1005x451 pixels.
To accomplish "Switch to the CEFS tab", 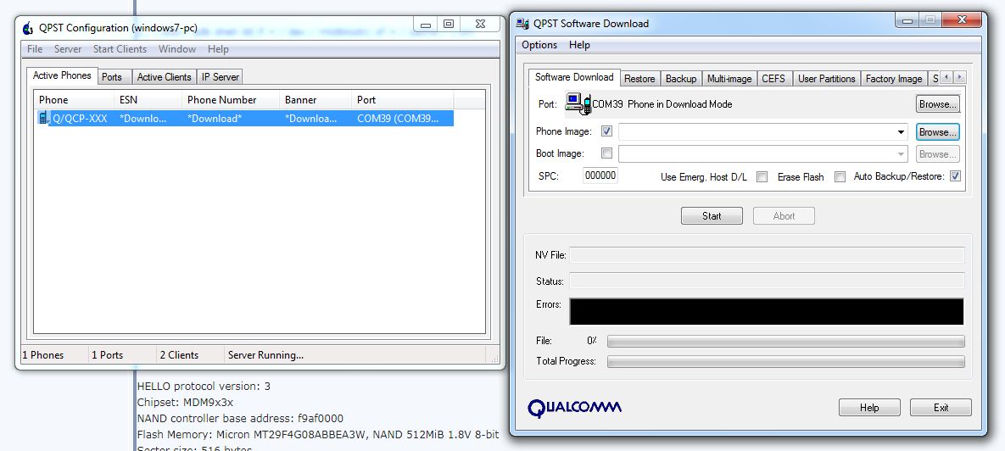I will pos(773,79).
